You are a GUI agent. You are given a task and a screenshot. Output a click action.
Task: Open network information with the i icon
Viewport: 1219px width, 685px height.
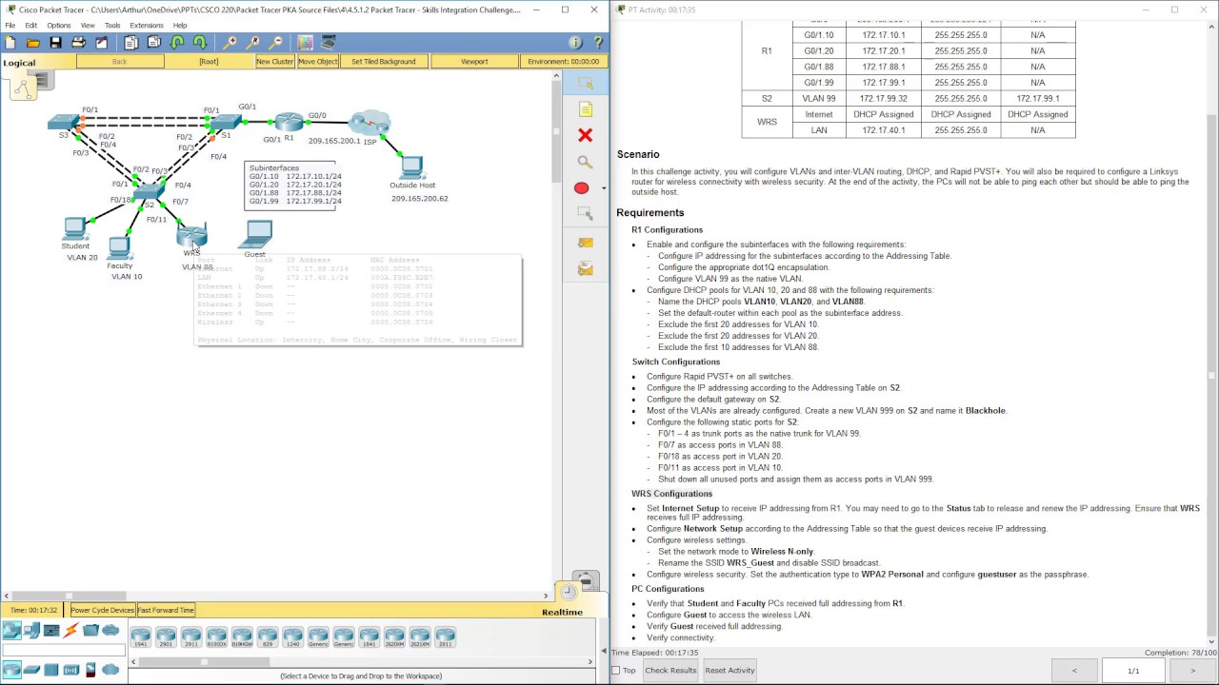575,43
